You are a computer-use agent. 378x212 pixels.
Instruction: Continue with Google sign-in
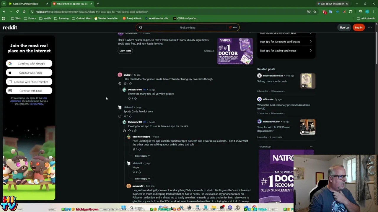[x=29, y=64]
